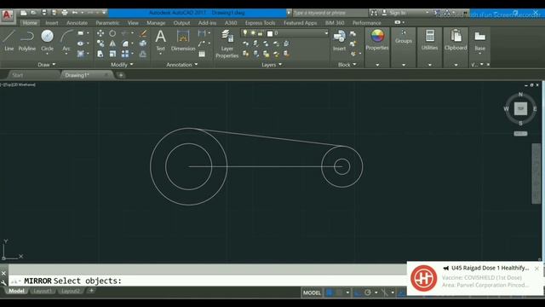Click the Move tool in Modify panel
This screenshot has height=307, width=545.
coord(100,33)
